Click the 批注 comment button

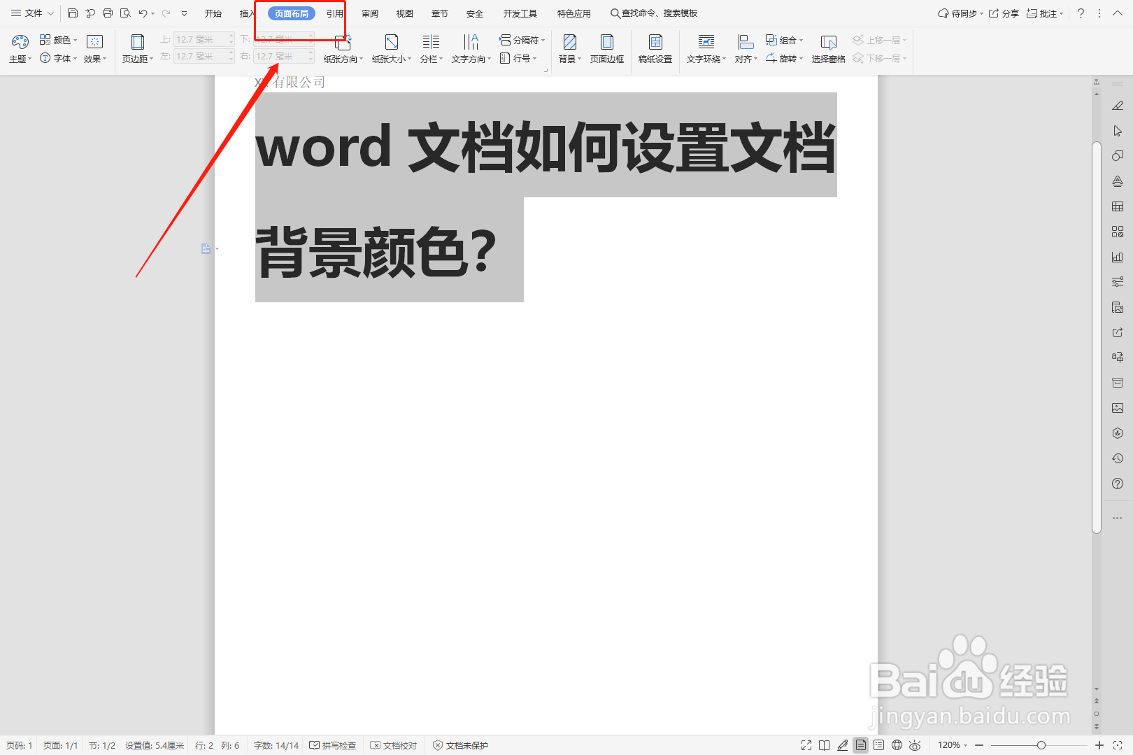(1045, 13)
